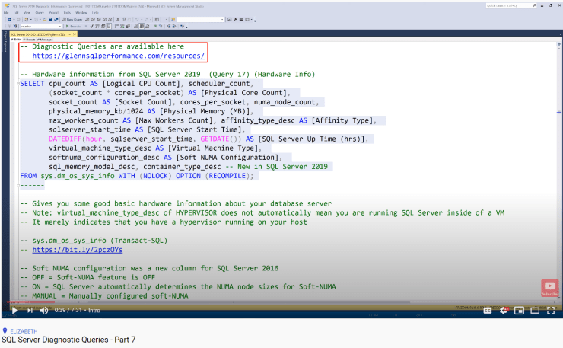The height and width of the screenshot is (348, 563).
Task: Switch to the Messages pane tab
Action: coord(45,40)
